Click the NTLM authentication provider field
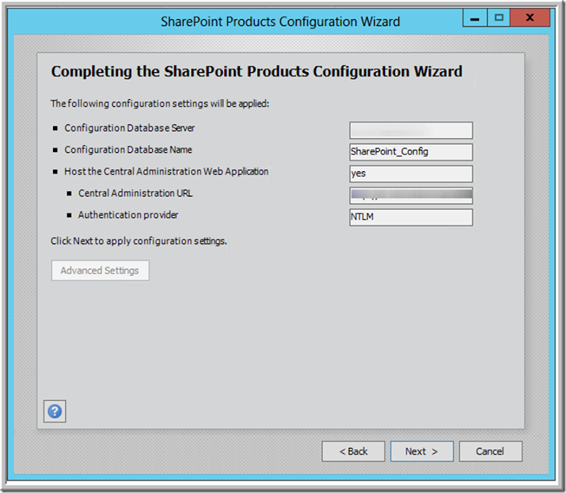The width and height of the screenshot is (566, 493). coord(411,217)
